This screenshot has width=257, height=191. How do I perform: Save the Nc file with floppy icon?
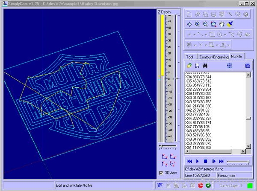pos(197,66)
